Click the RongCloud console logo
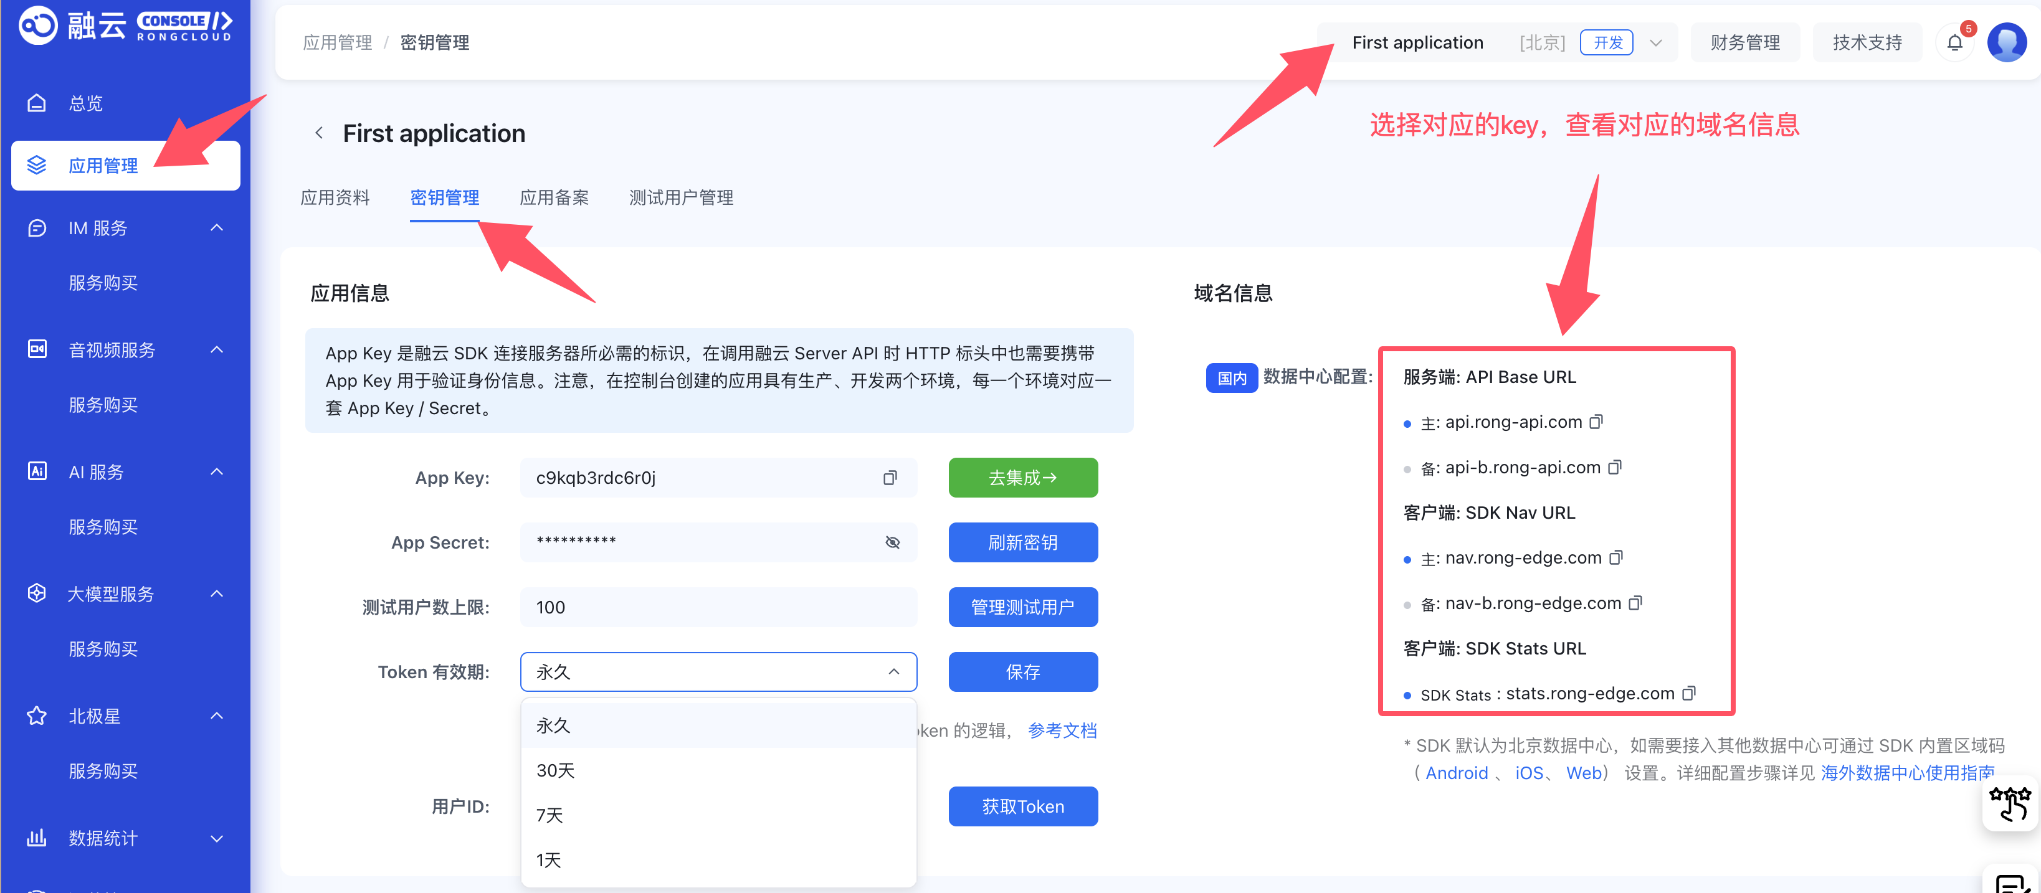The height and width of the screenshot is (893, 2041). point(125,26)
